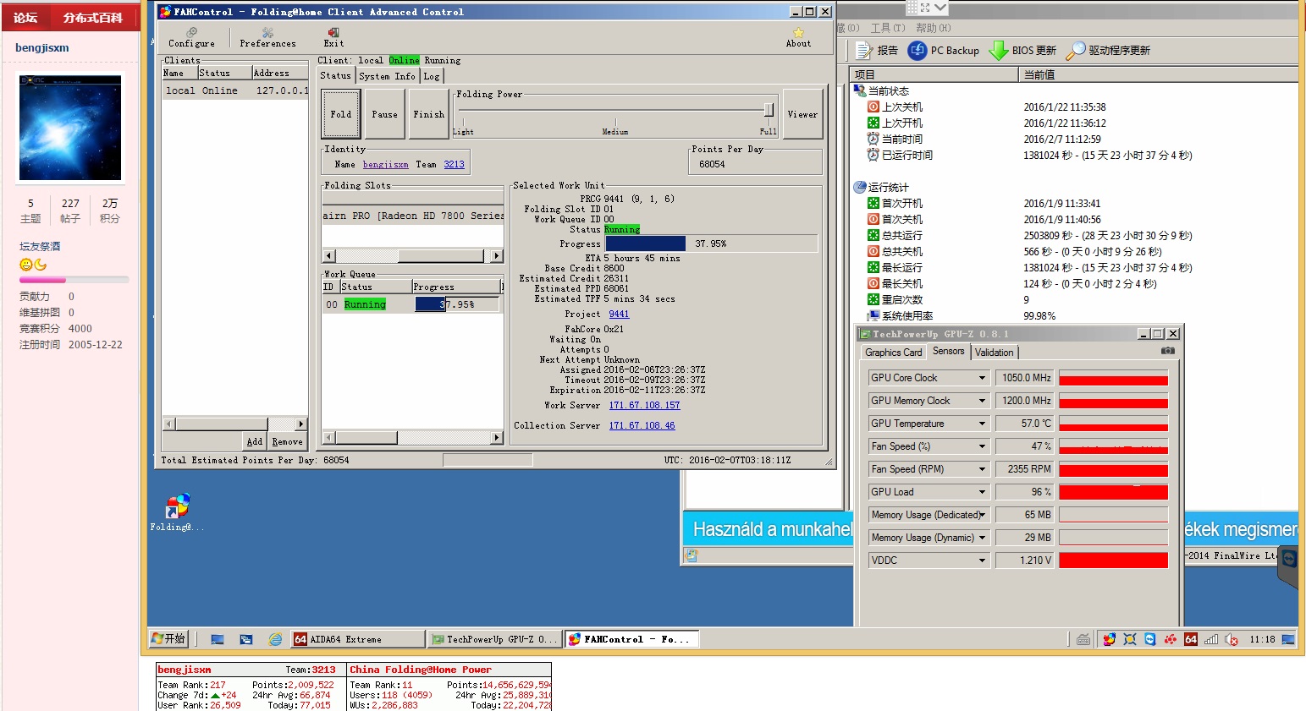Click the 上次关机 row icon in AIDA64
Image resolution: width=1306 pixels, height=711 pixels.
click(873, 107)
